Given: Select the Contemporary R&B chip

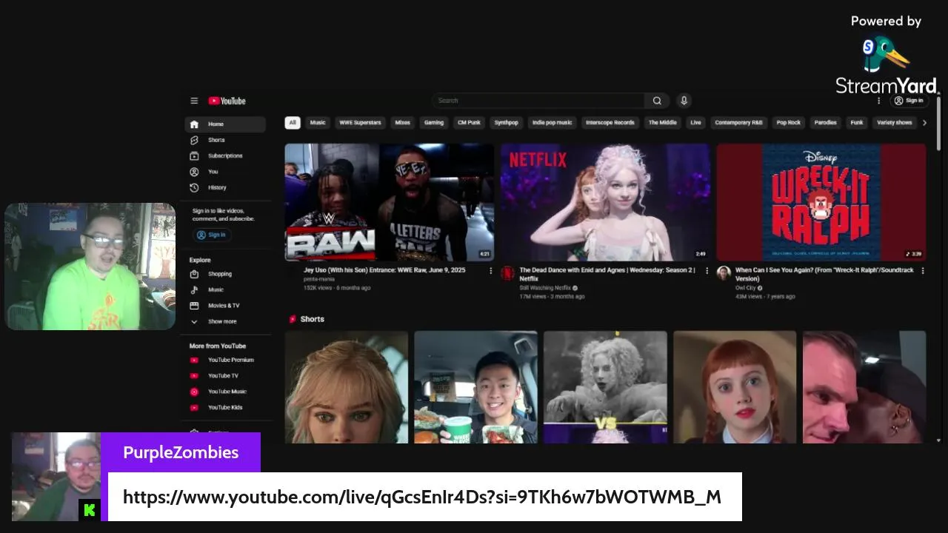Looking at the screenshot, I should point(738,123).
